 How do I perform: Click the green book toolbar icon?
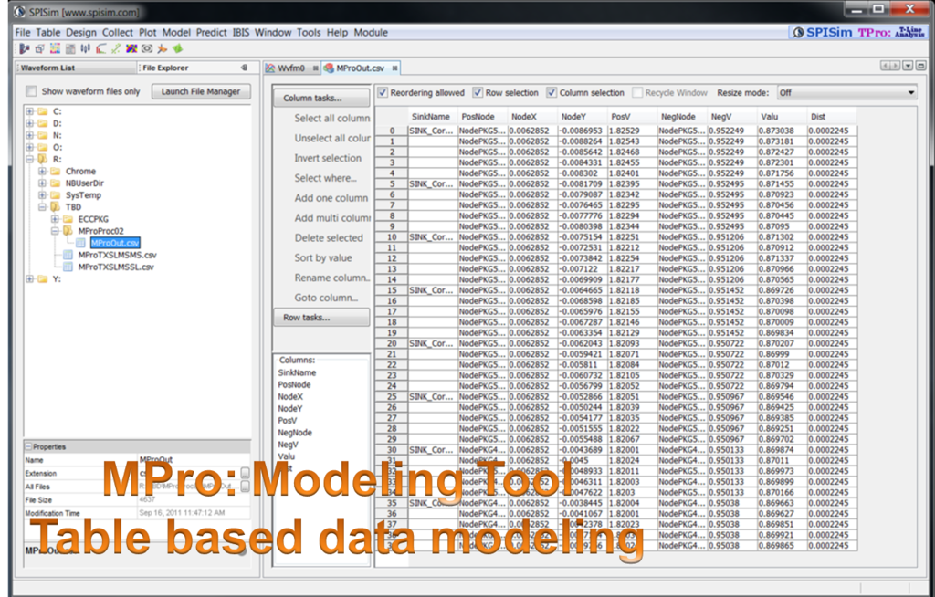[x=177, y=48]
